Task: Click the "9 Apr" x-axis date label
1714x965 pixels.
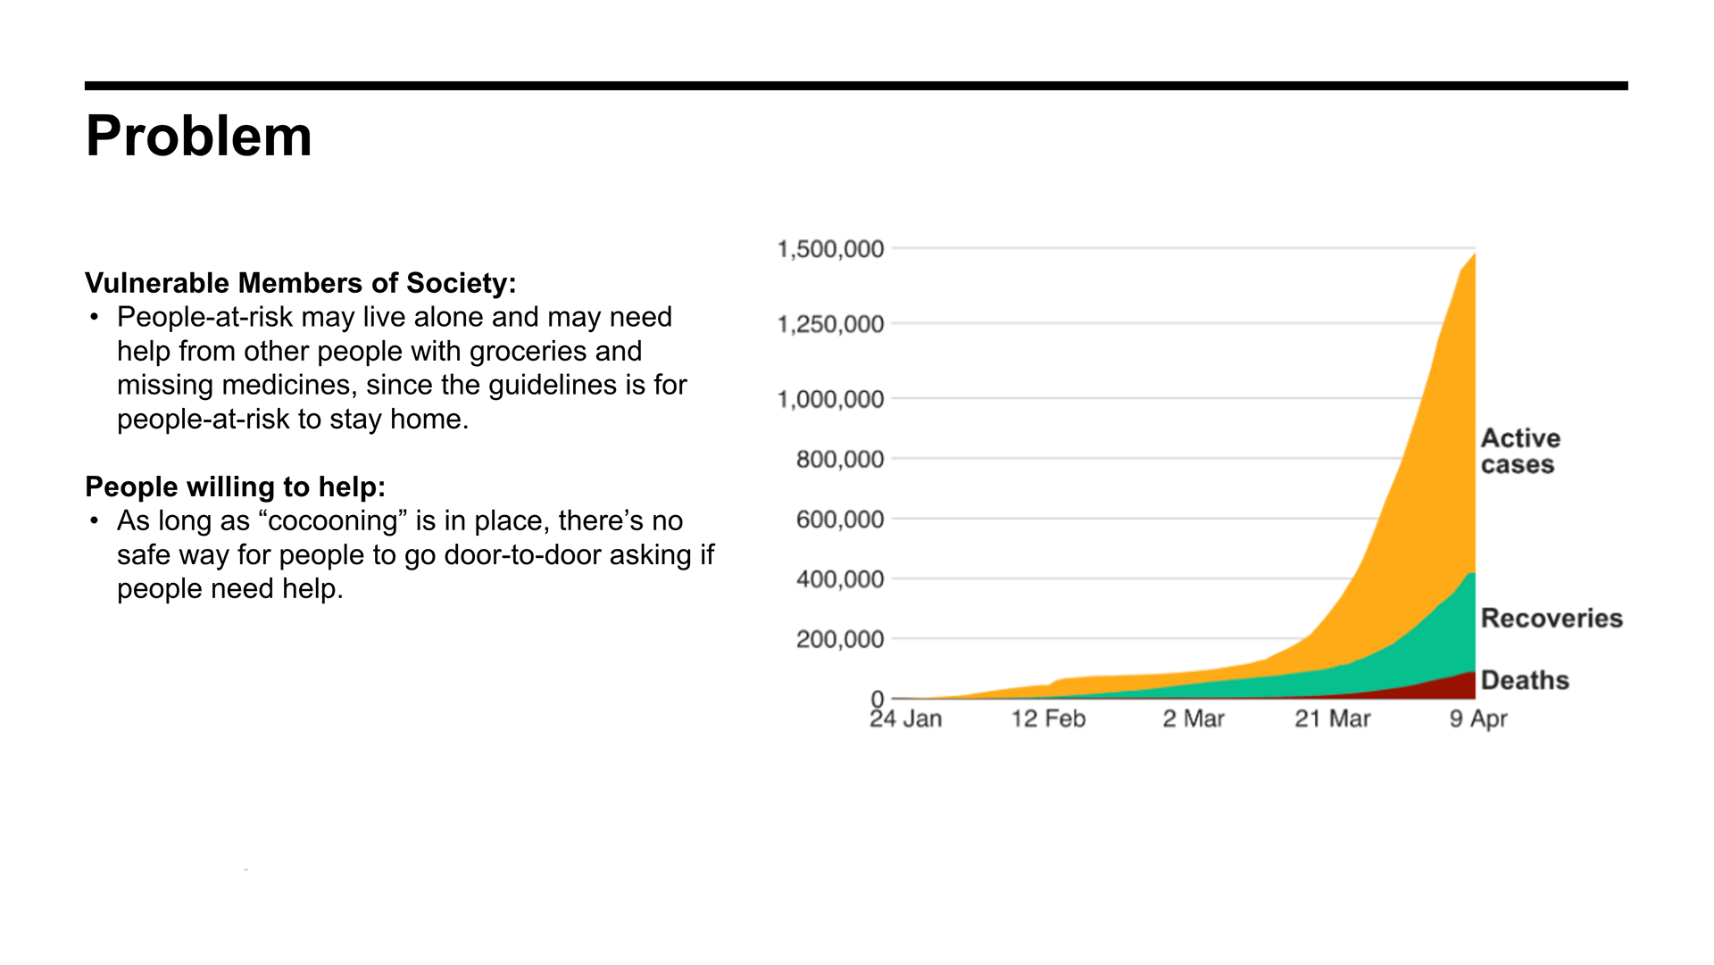Action: coord(1477,719)
